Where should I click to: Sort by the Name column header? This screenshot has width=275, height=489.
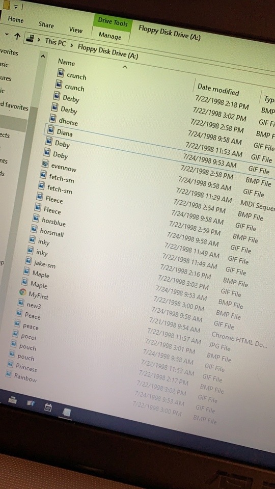pos(66,63)
